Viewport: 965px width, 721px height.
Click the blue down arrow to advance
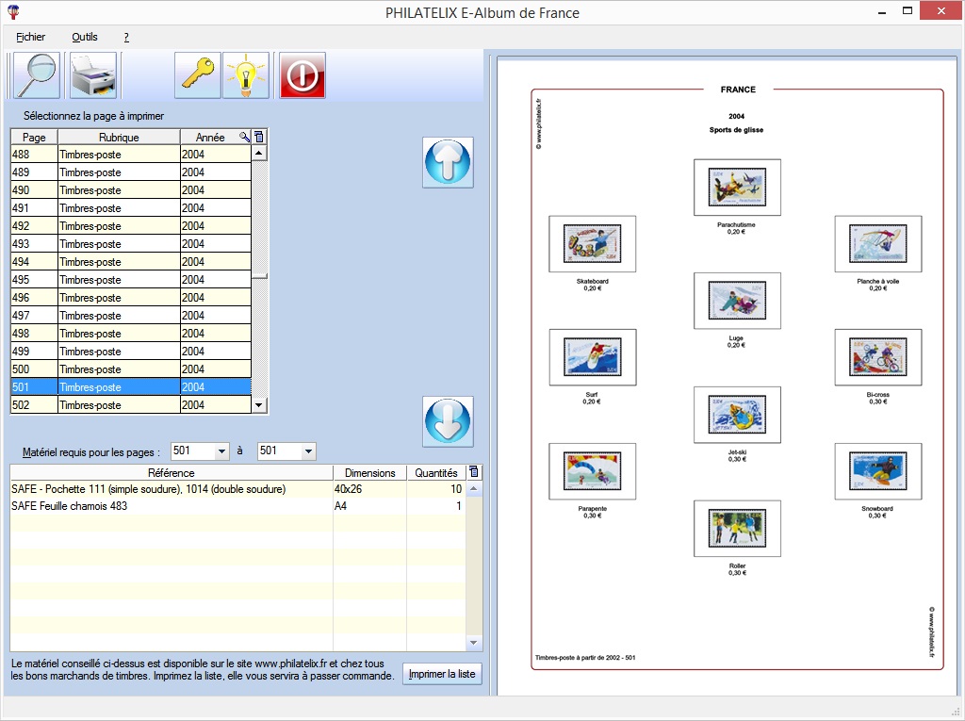(x=448, y=422)
